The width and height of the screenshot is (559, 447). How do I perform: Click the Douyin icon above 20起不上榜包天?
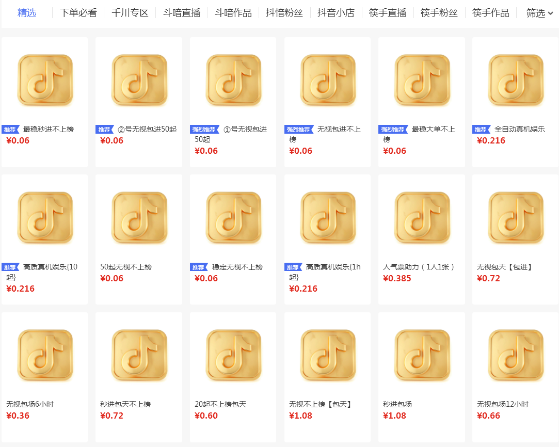[232, 355]
